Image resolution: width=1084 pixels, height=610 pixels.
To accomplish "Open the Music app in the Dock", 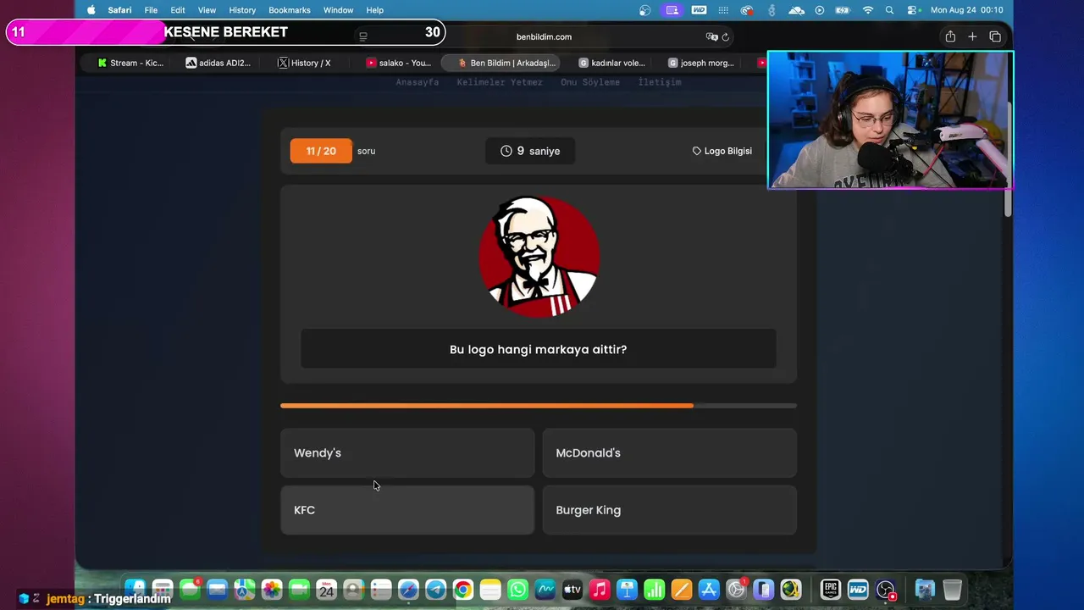I will tap(600, 590).
